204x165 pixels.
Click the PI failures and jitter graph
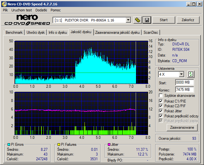click(x=81, y=114)
